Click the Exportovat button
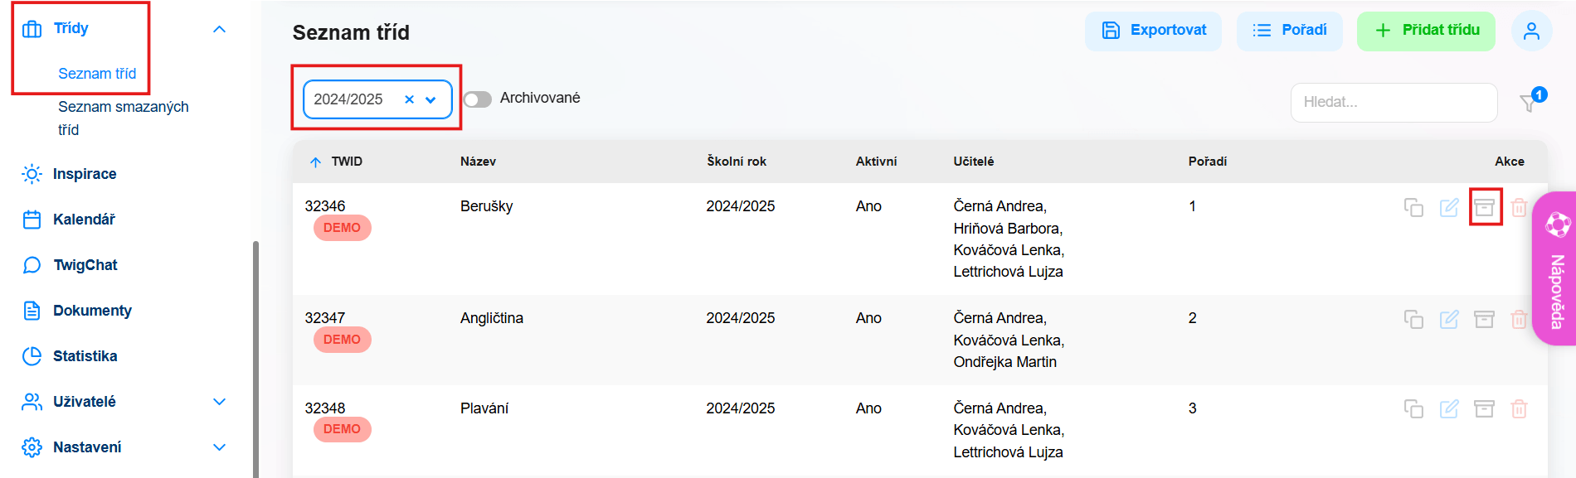This screenshot has width=1576, height=478. coord(1153,31)
